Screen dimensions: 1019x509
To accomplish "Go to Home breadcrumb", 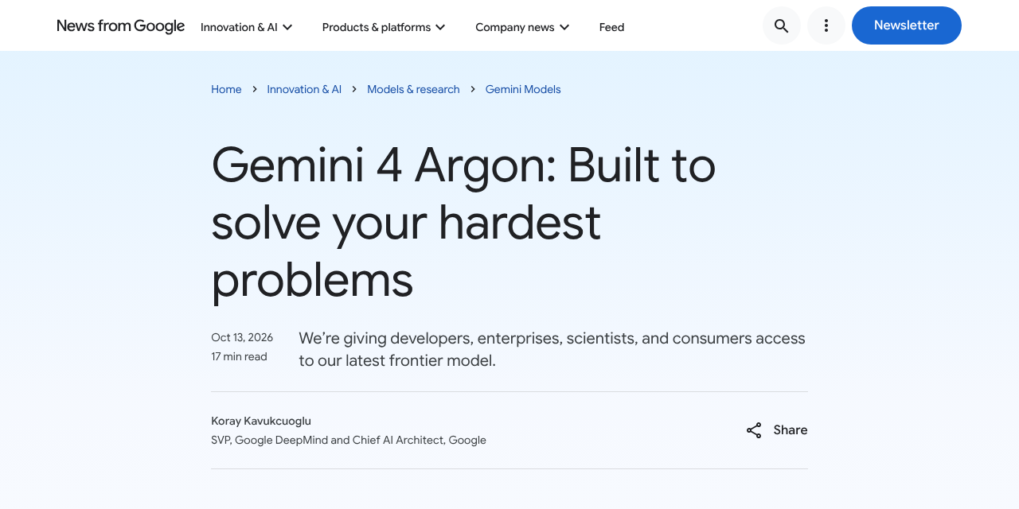I will (226, 89).
